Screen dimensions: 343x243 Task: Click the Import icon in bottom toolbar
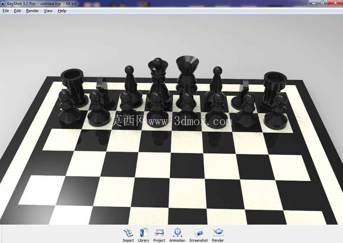tap(128, 233)
